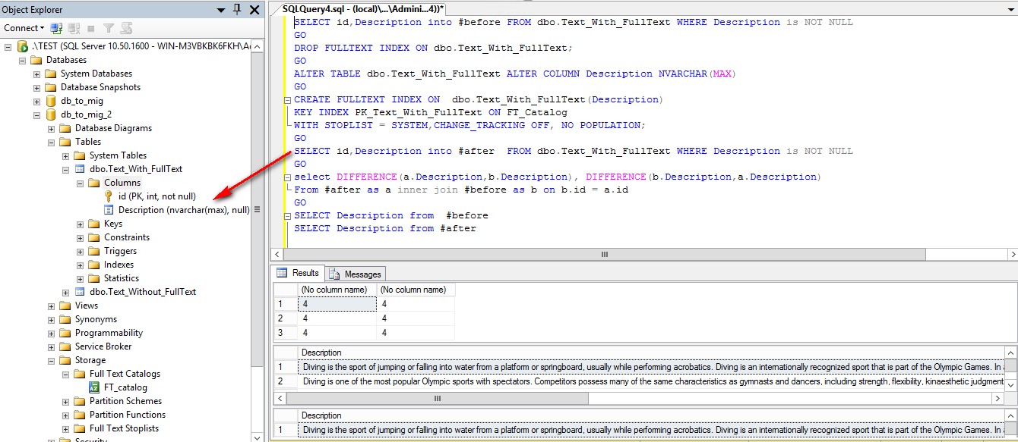Click the db_to_mig database cylinder icon

pyautogui.click(x=51, y=101)
